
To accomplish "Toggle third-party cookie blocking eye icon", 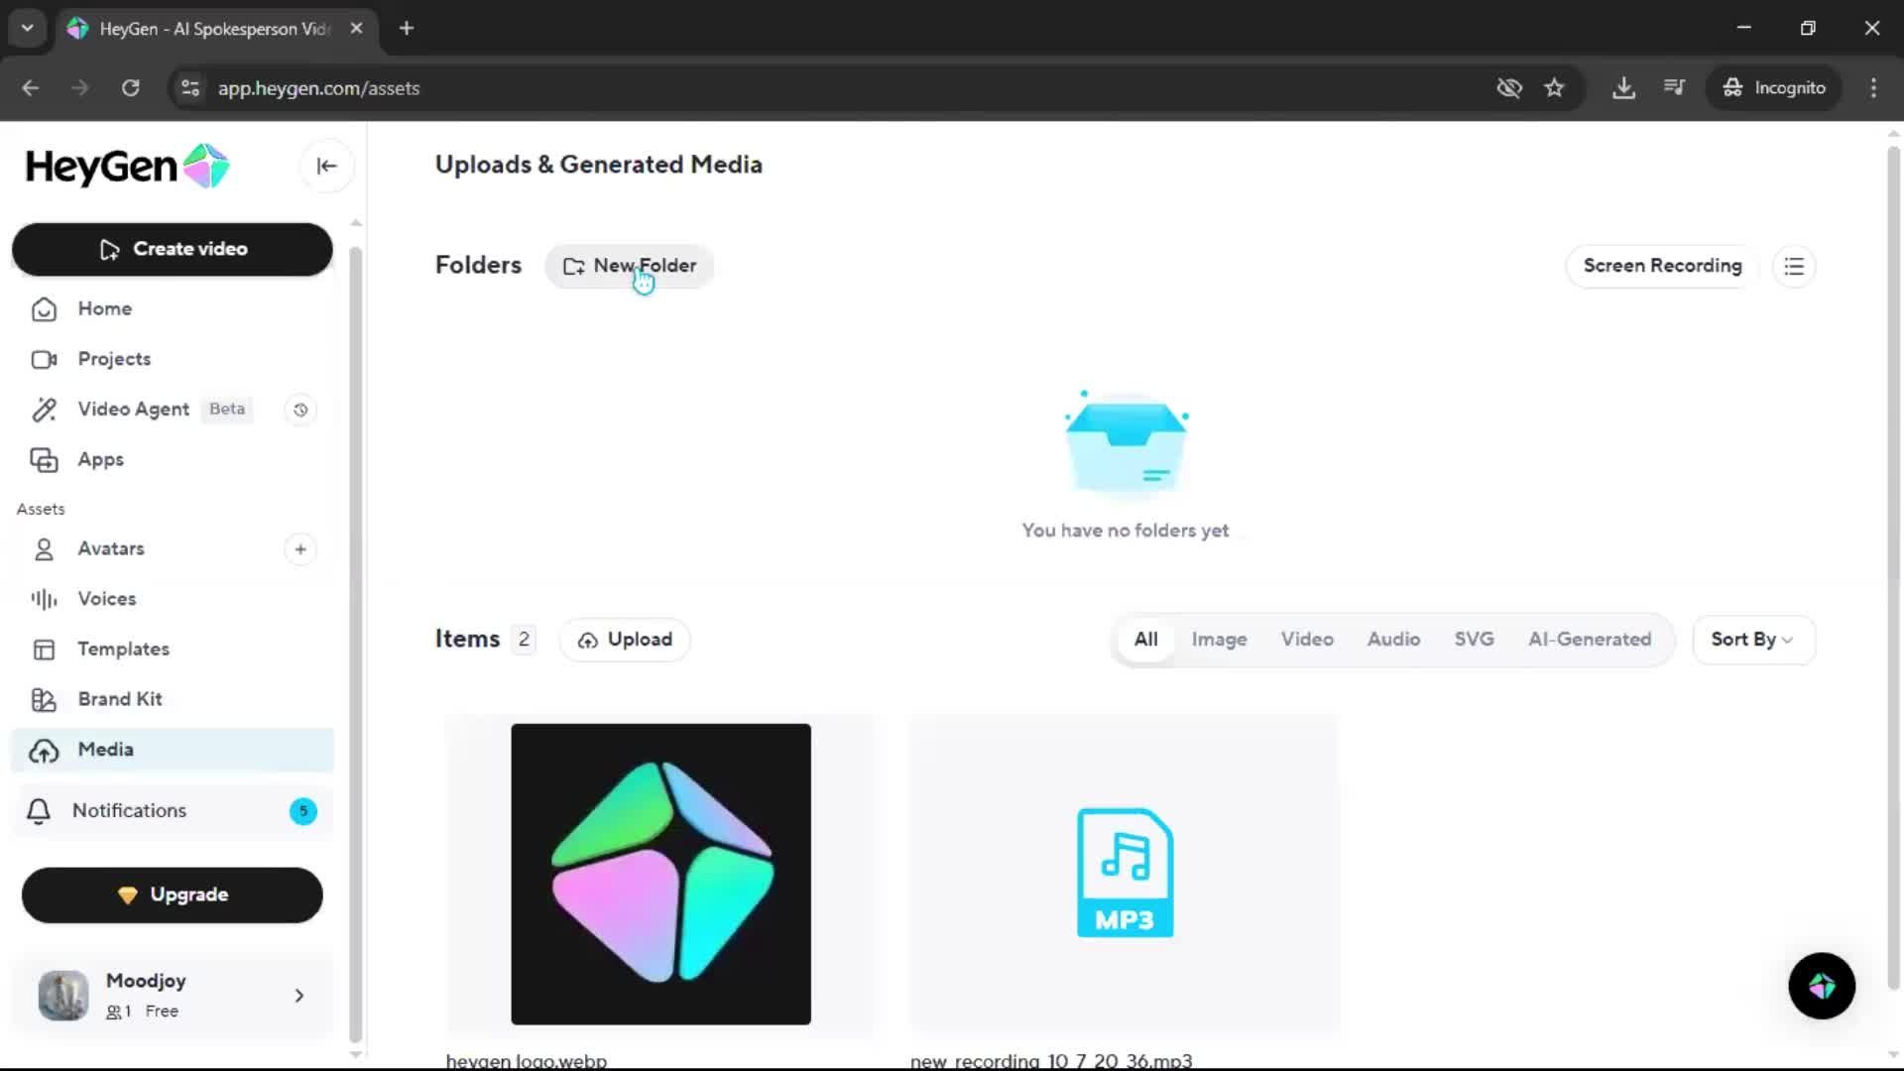I will click(1508, 87).
